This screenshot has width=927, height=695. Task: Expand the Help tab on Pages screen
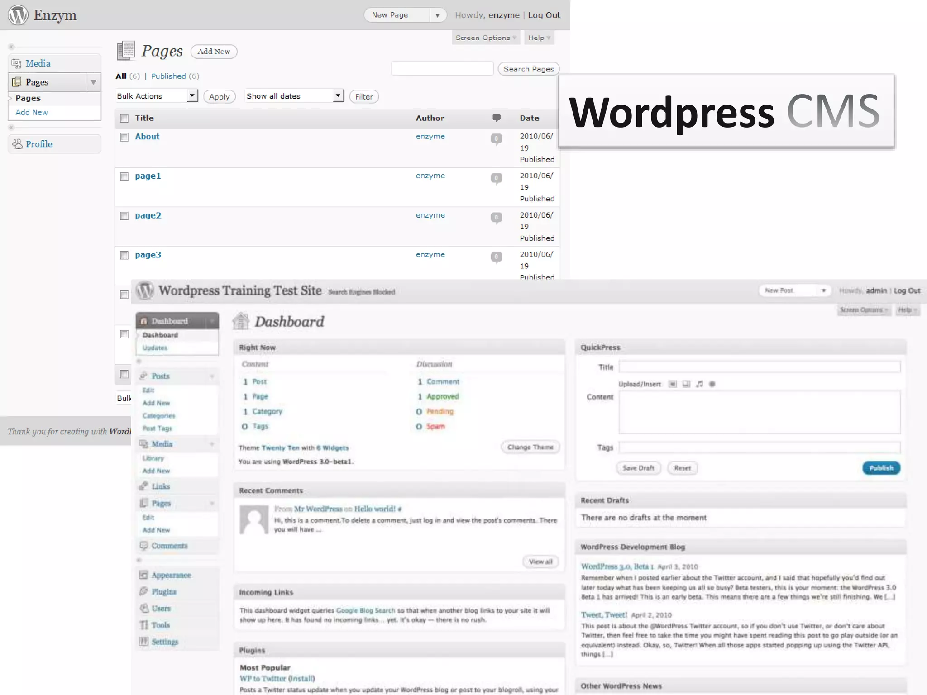tap(539, 38)
